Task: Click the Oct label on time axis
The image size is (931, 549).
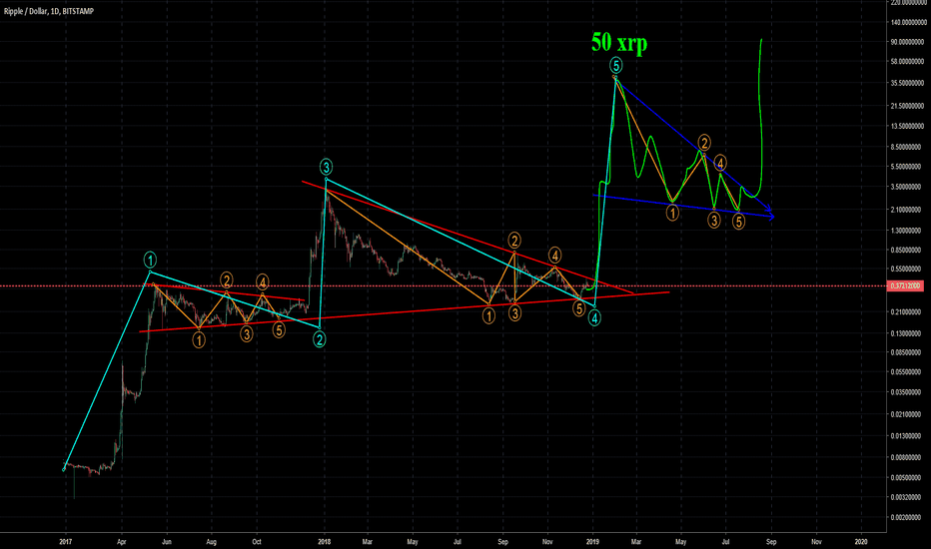Action: 257,541
